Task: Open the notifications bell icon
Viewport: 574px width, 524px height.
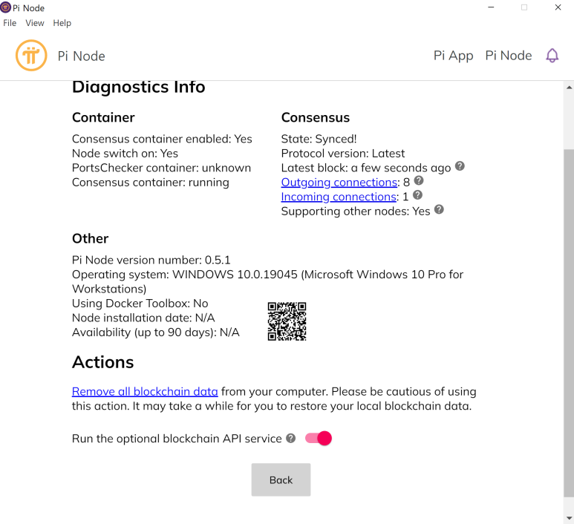Action: tap(552, 56)
